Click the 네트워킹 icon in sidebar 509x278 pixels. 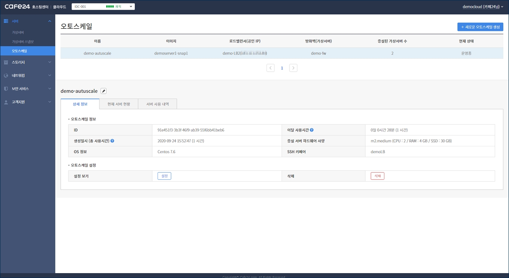click(6, 76)
